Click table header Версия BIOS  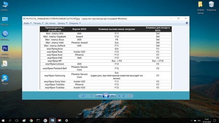tap(79, 29)
